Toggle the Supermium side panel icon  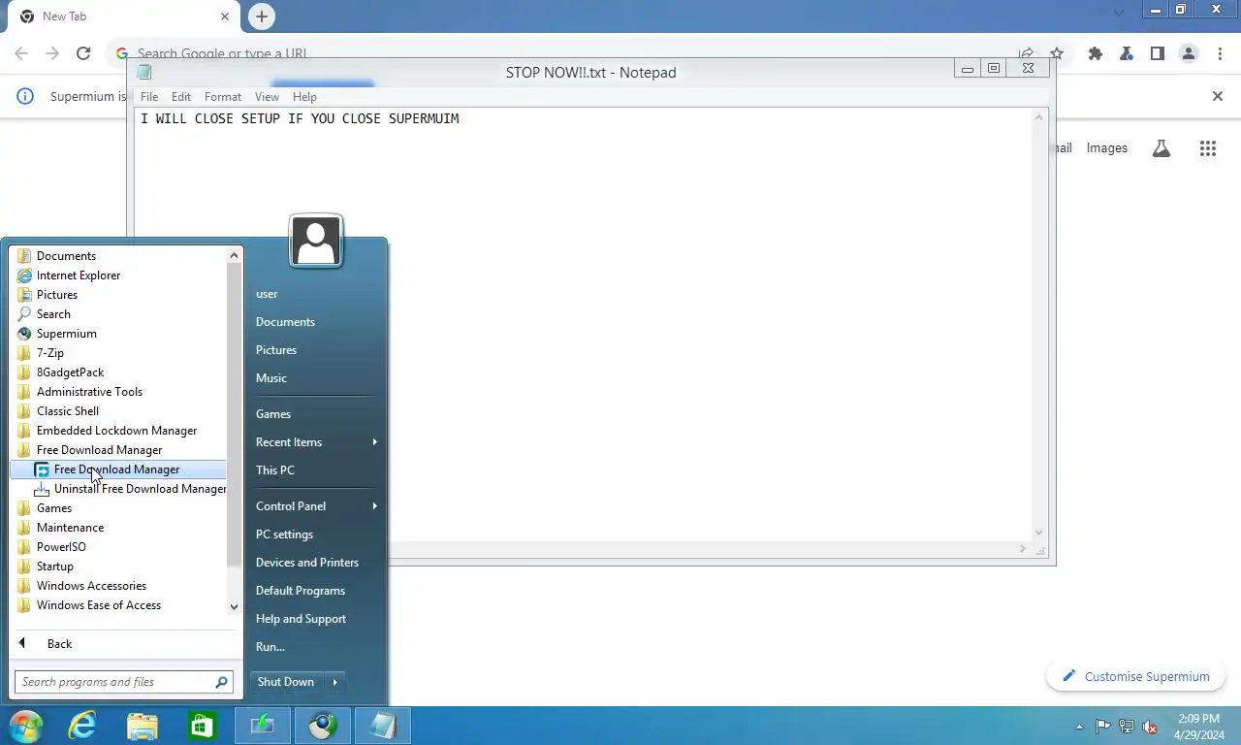pyautogui.click(x=1158, y=54)
